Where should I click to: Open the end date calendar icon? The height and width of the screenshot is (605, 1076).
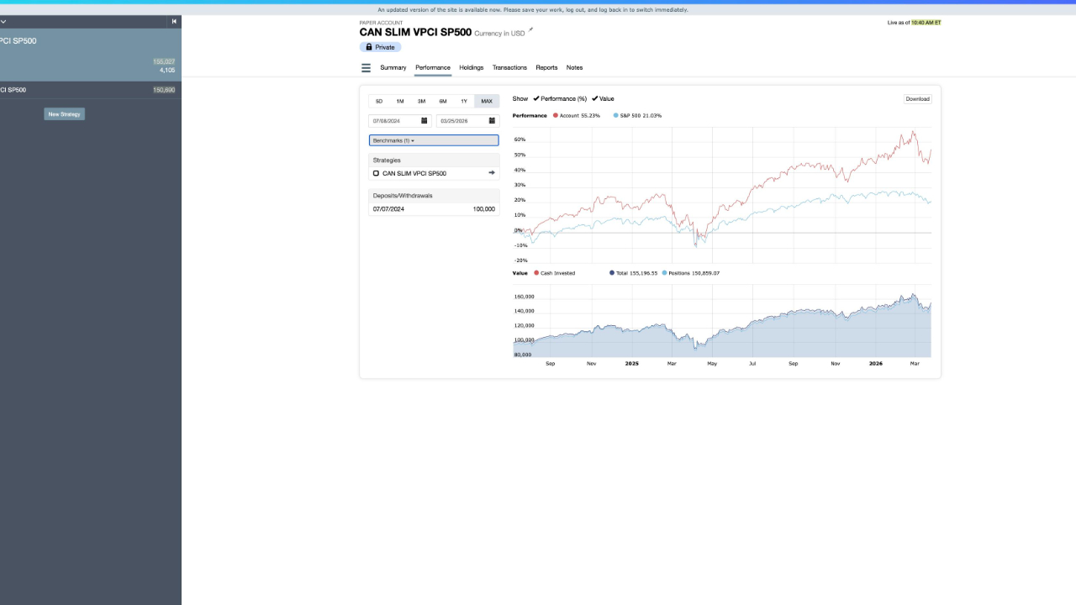tap(493, 121)
